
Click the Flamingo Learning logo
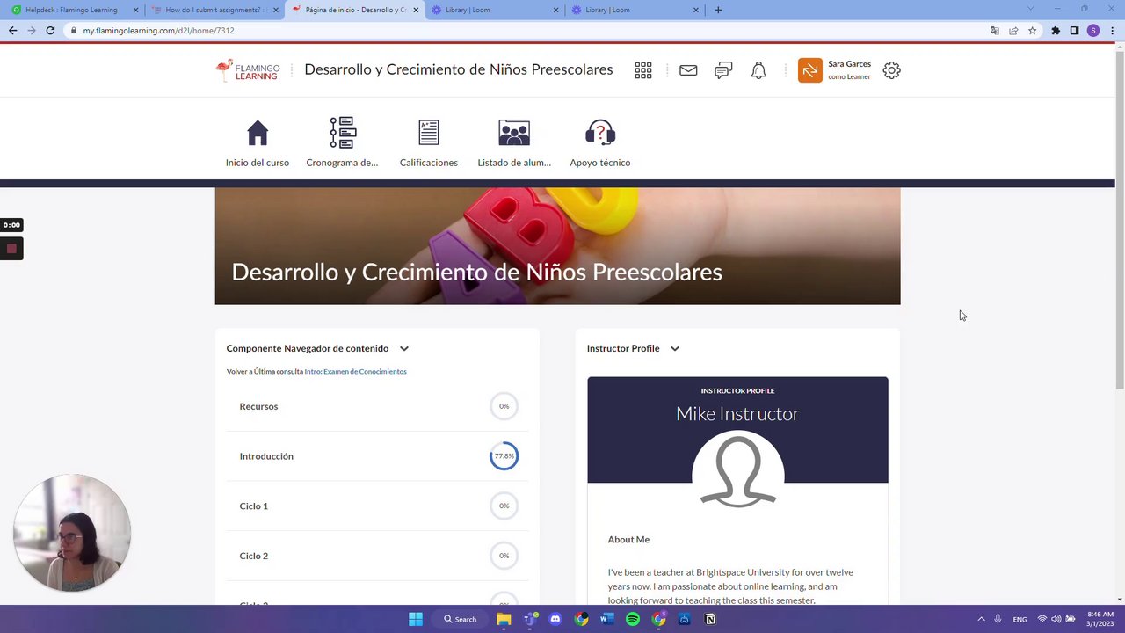[248, 70]
